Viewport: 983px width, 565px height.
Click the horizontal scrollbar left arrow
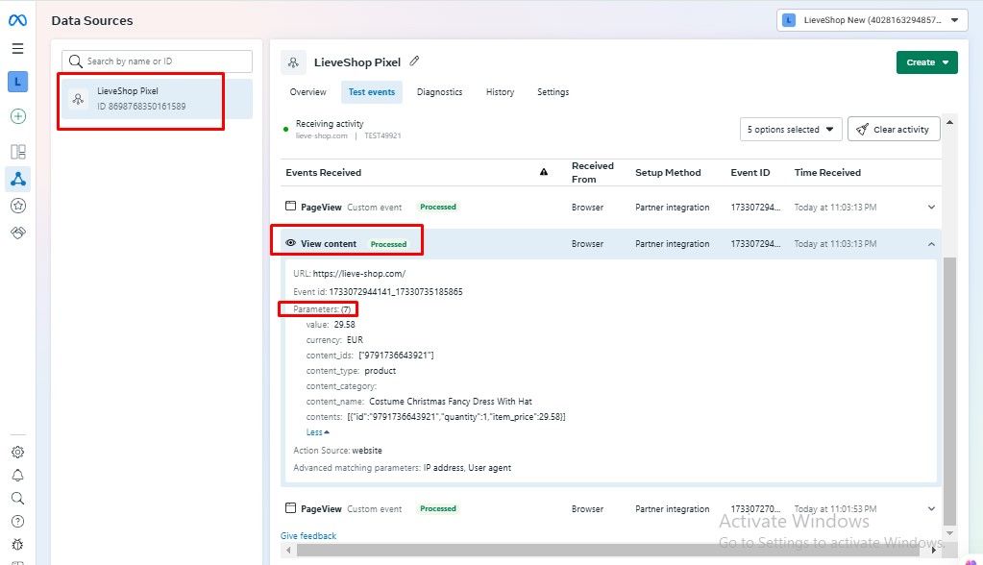coord(288,550)
